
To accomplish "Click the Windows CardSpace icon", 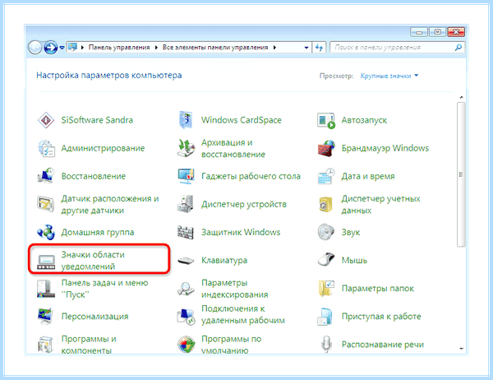I will coord(186,120).
